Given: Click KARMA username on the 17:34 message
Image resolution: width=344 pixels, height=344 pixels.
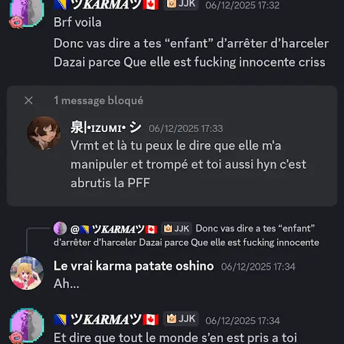Looking at the screenshot, I should coord(106,319).
